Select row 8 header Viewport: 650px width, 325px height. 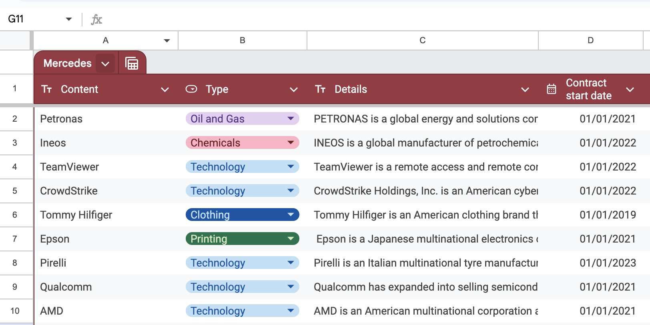(x=15, y=263)
